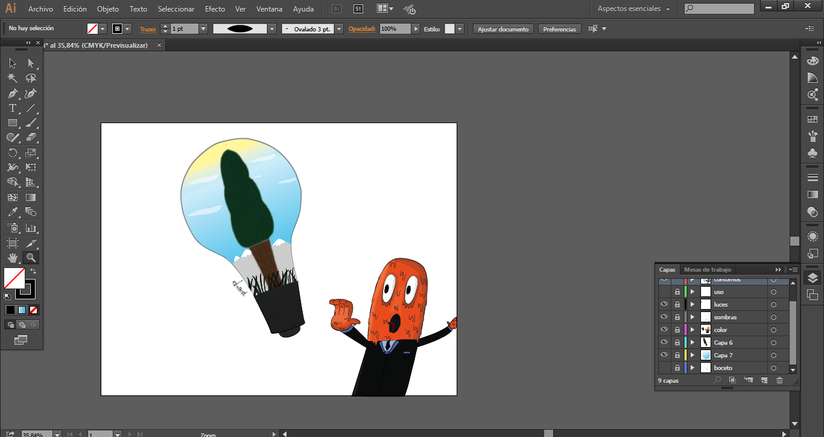Click the trash icon in Capas panel
This screenshot has height=437, width=824.
click(x=779, y=380)
